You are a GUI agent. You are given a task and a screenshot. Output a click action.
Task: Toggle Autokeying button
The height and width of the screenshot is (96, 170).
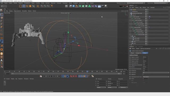click(73, 76)
